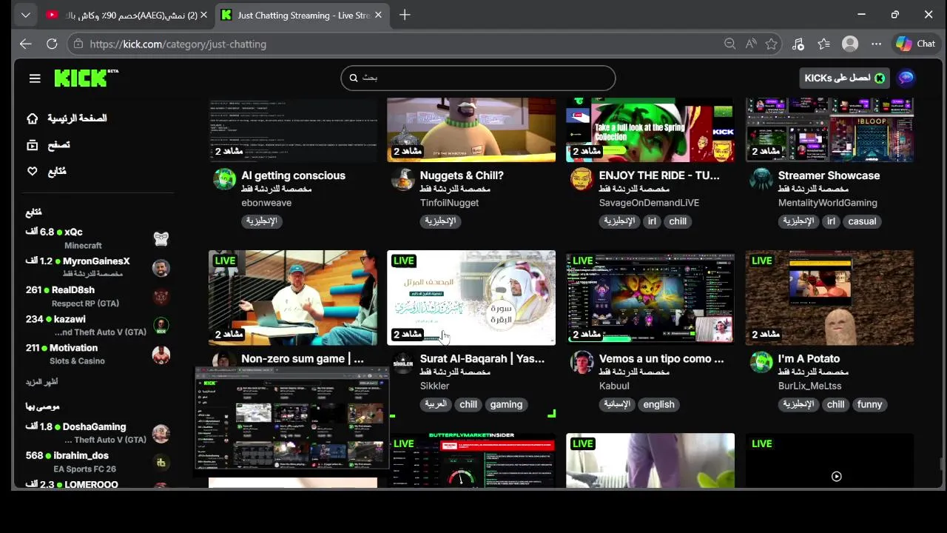Click LOMEROOO channel in sidebar
Viewport: 947px width, 533px height.
point(91,484)
